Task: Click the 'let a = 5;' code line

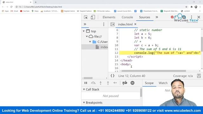Action: (143, 34)
